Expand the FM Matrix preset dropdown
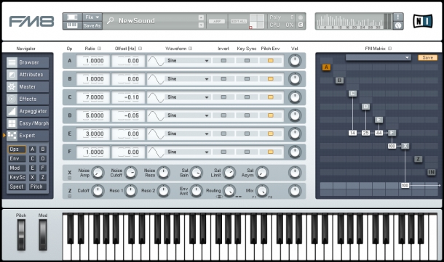 click(x=378, y=57)
